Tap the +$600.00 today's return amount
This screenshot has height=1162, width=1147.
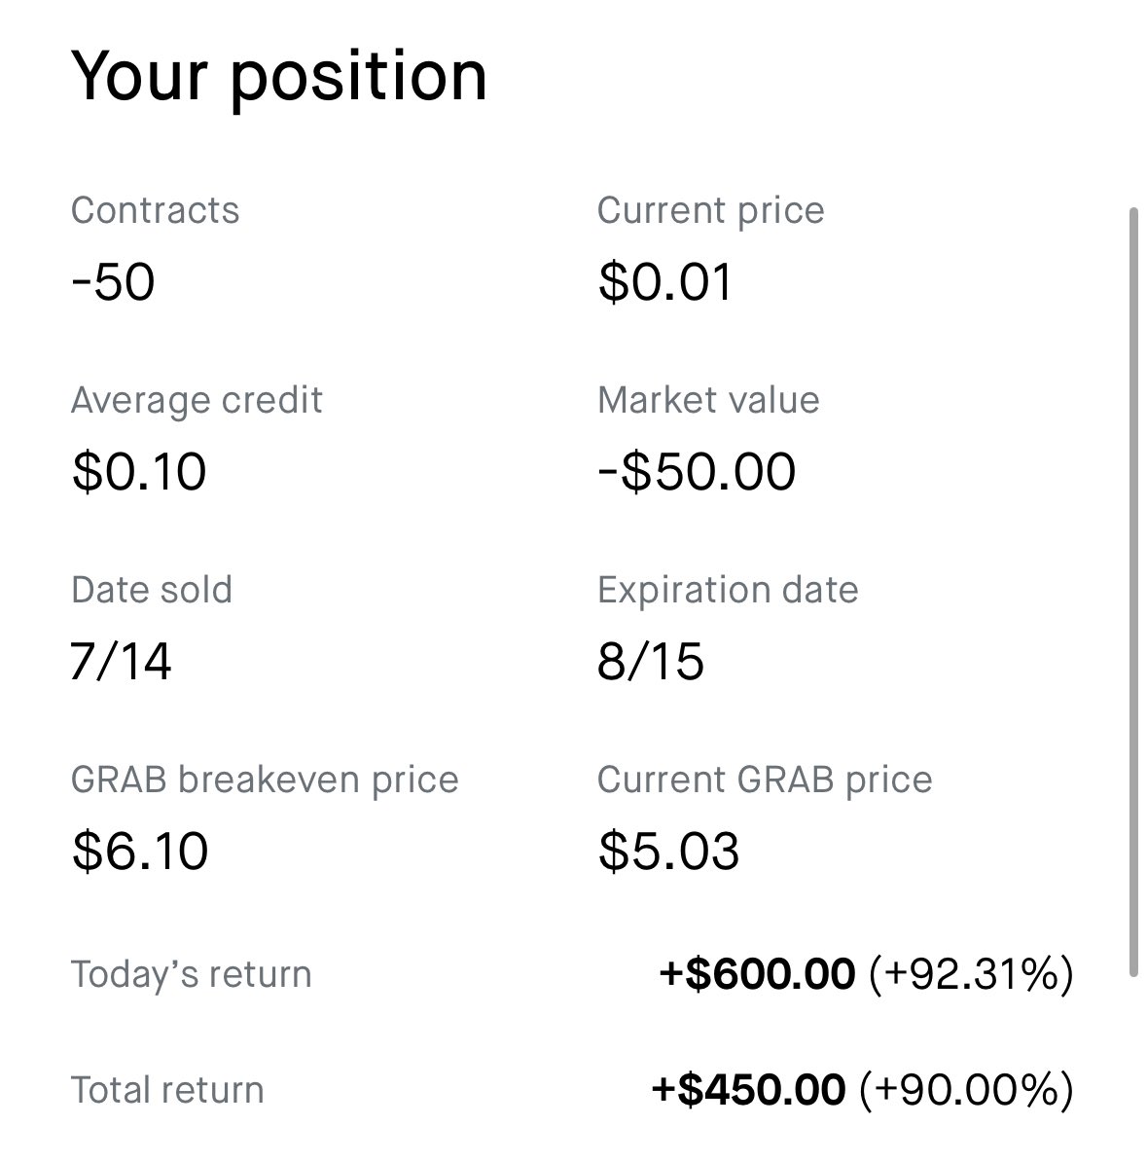click(x=757, y=974)
